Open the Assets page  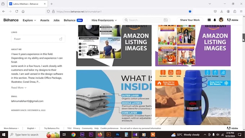click(x=45, y=20)
